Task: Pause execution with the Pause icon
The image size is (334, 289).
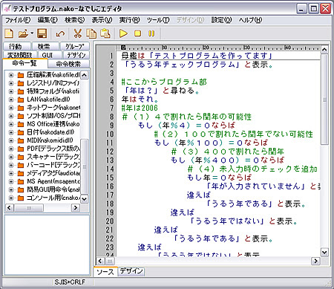Action: click(151, 33)
